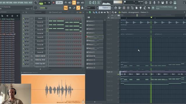186x104 pixels.
Task: Toggle the Serum channel mute LED
Action: tap(24, 18)
